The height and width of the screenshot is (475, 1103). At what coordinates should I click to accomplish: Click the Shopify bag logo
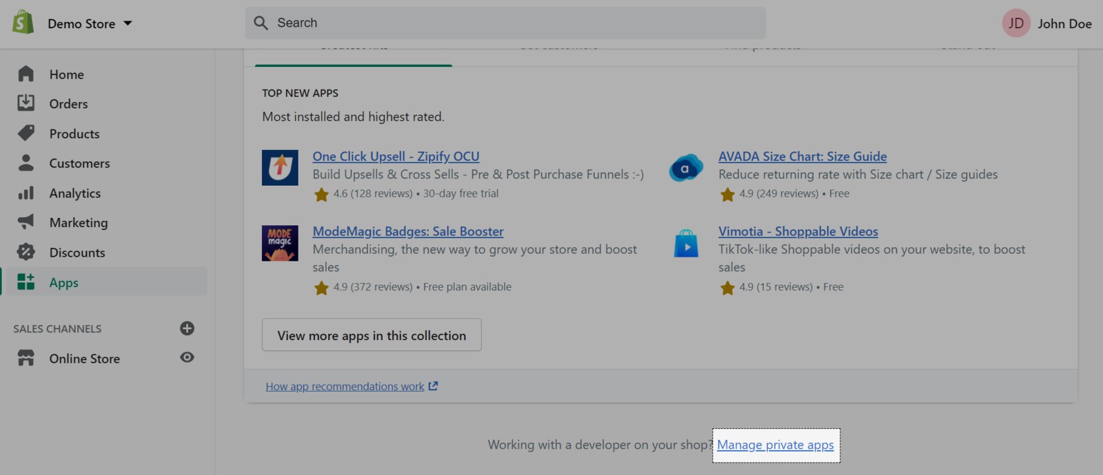coord(23,23)
